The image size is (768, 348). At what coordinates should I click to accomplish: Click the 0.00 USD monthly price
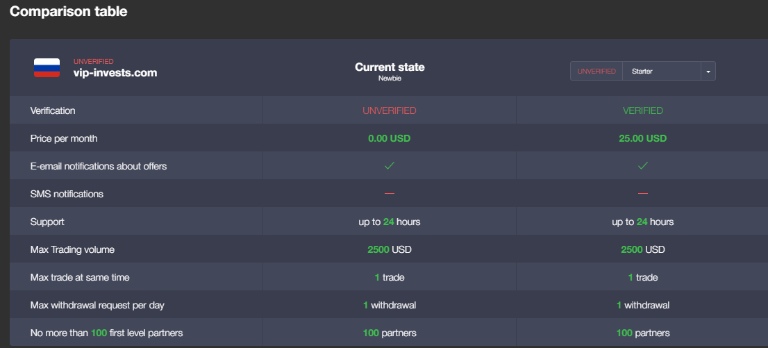pos(390,138)
